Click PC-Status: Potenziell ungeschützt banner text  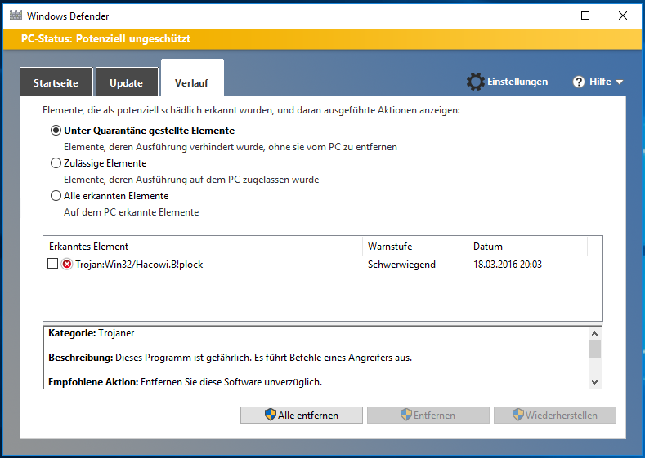tap(105, 39)
